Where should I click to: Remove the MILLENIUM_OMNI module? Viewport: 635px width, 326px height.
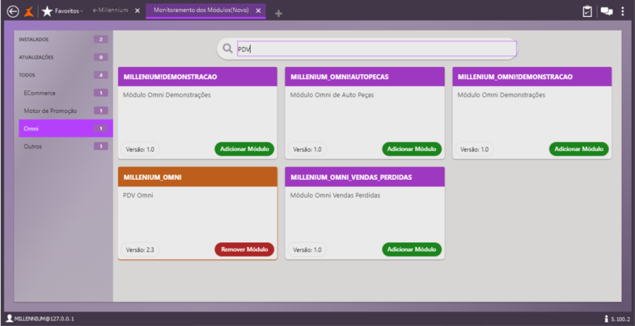pos(244,250)
